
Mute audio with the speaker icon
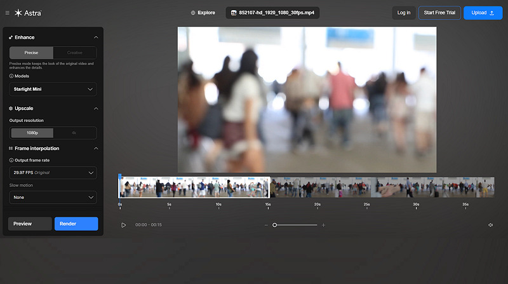pos(490,225)
